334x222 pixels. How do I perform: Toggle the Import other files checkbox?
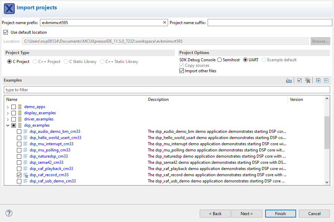click(x=182, y=71)
